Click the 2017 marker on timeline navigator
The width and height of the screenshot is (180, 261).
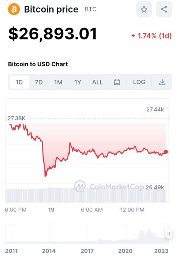pyautogui.click(x=87, y=251)
